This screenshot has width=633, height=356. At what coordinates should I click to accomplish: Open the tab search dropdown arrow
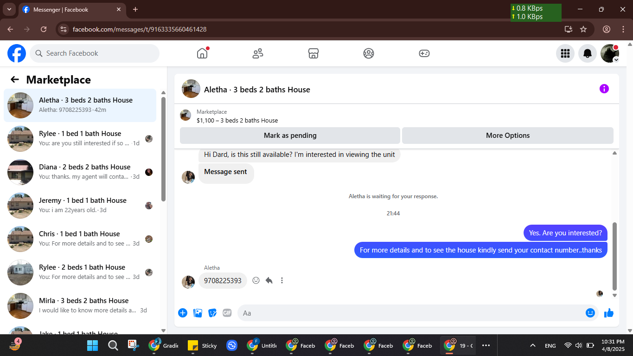[x=9, y=9]
